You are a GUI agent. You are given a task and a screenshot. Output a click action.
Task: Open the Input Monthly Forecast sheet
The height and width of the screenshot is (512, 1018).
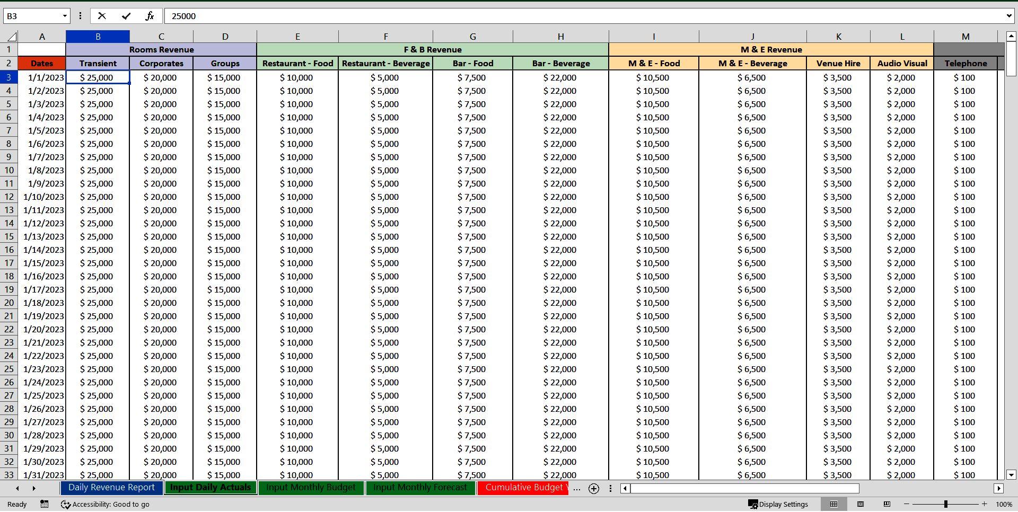[x=420, y=488]
